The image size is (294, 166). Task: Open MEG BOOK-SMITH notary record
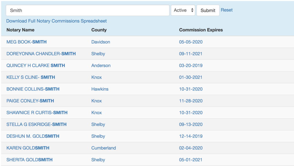(x=26, y=42)
